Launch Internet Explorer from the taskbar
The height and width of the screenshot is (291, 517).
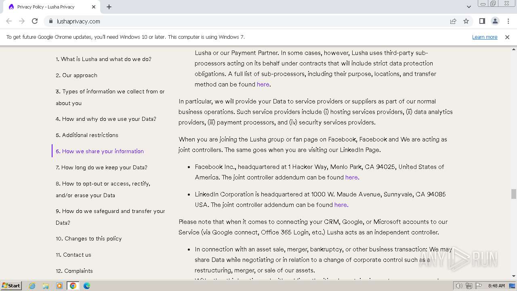[x=32, y=286]
